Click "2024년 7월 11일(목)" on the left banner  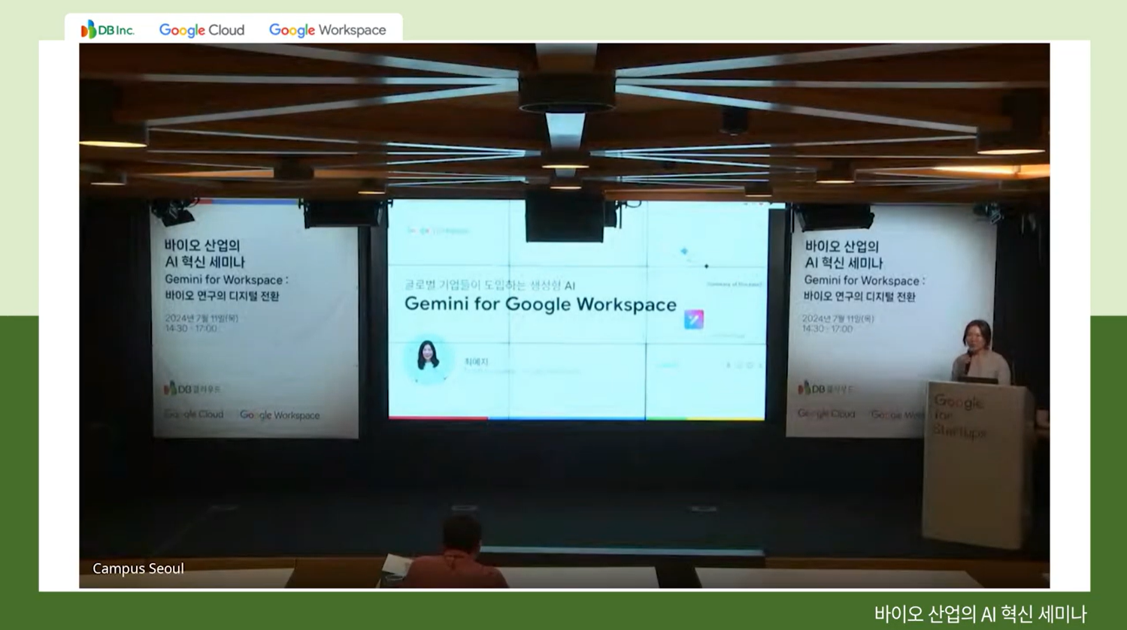tap(201, 318)
